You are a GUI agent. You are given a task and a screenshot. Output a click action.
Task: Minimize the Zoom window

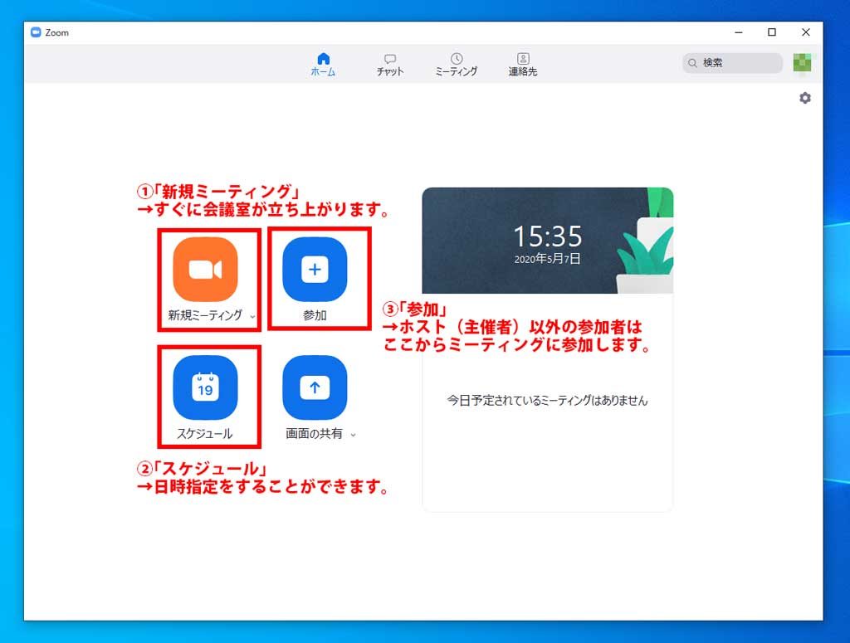click(x=739, y=32)
